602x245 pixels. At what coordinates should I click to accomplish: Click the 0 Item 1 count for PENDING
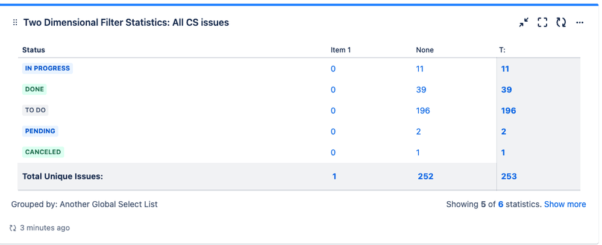point(333,132)
